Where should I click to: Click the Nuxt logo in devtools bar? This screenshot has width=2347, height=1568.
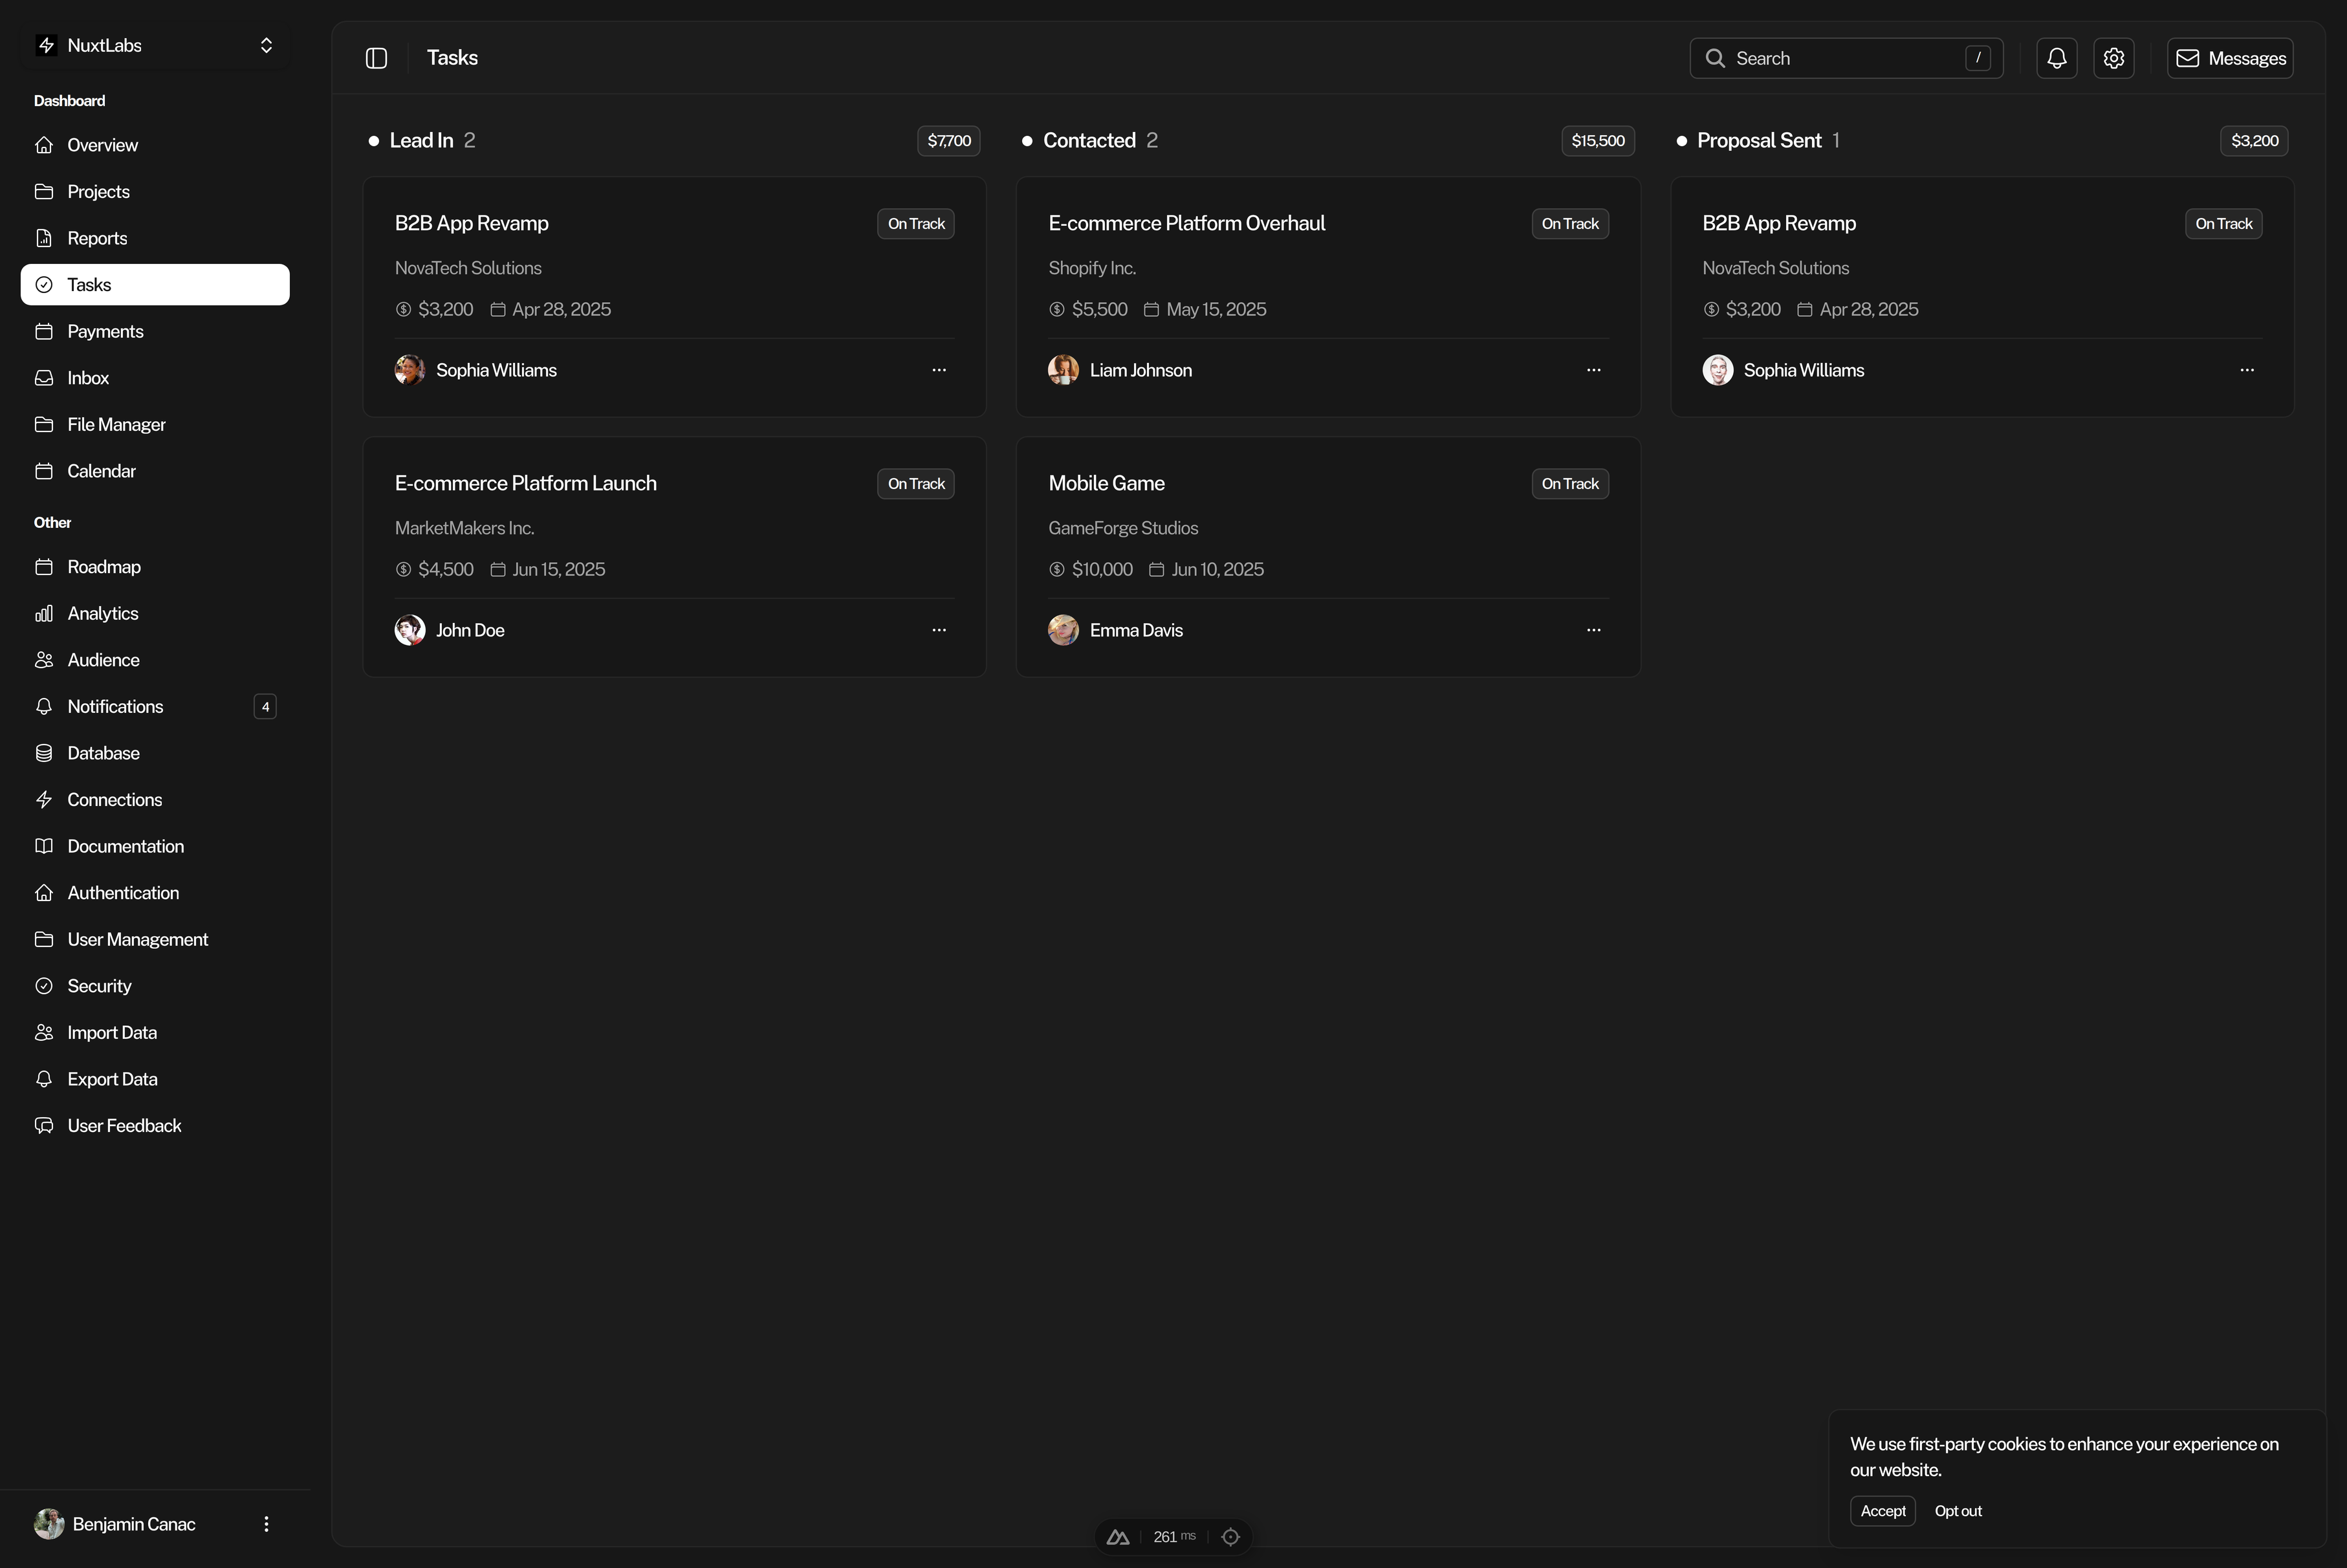tap(1118, 1537)
